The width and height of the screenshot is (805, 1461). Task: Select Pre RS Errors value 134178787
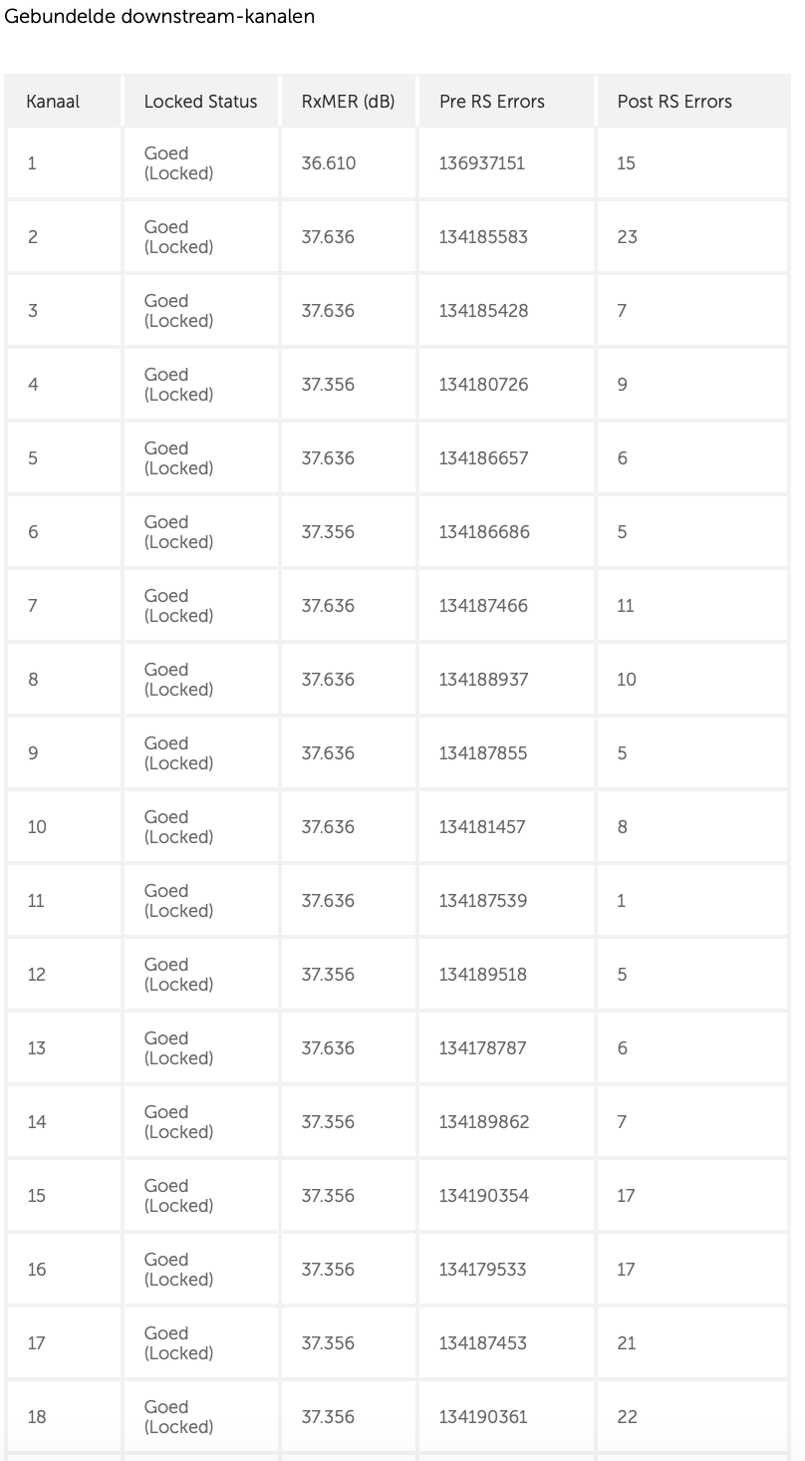[482, 1048]
